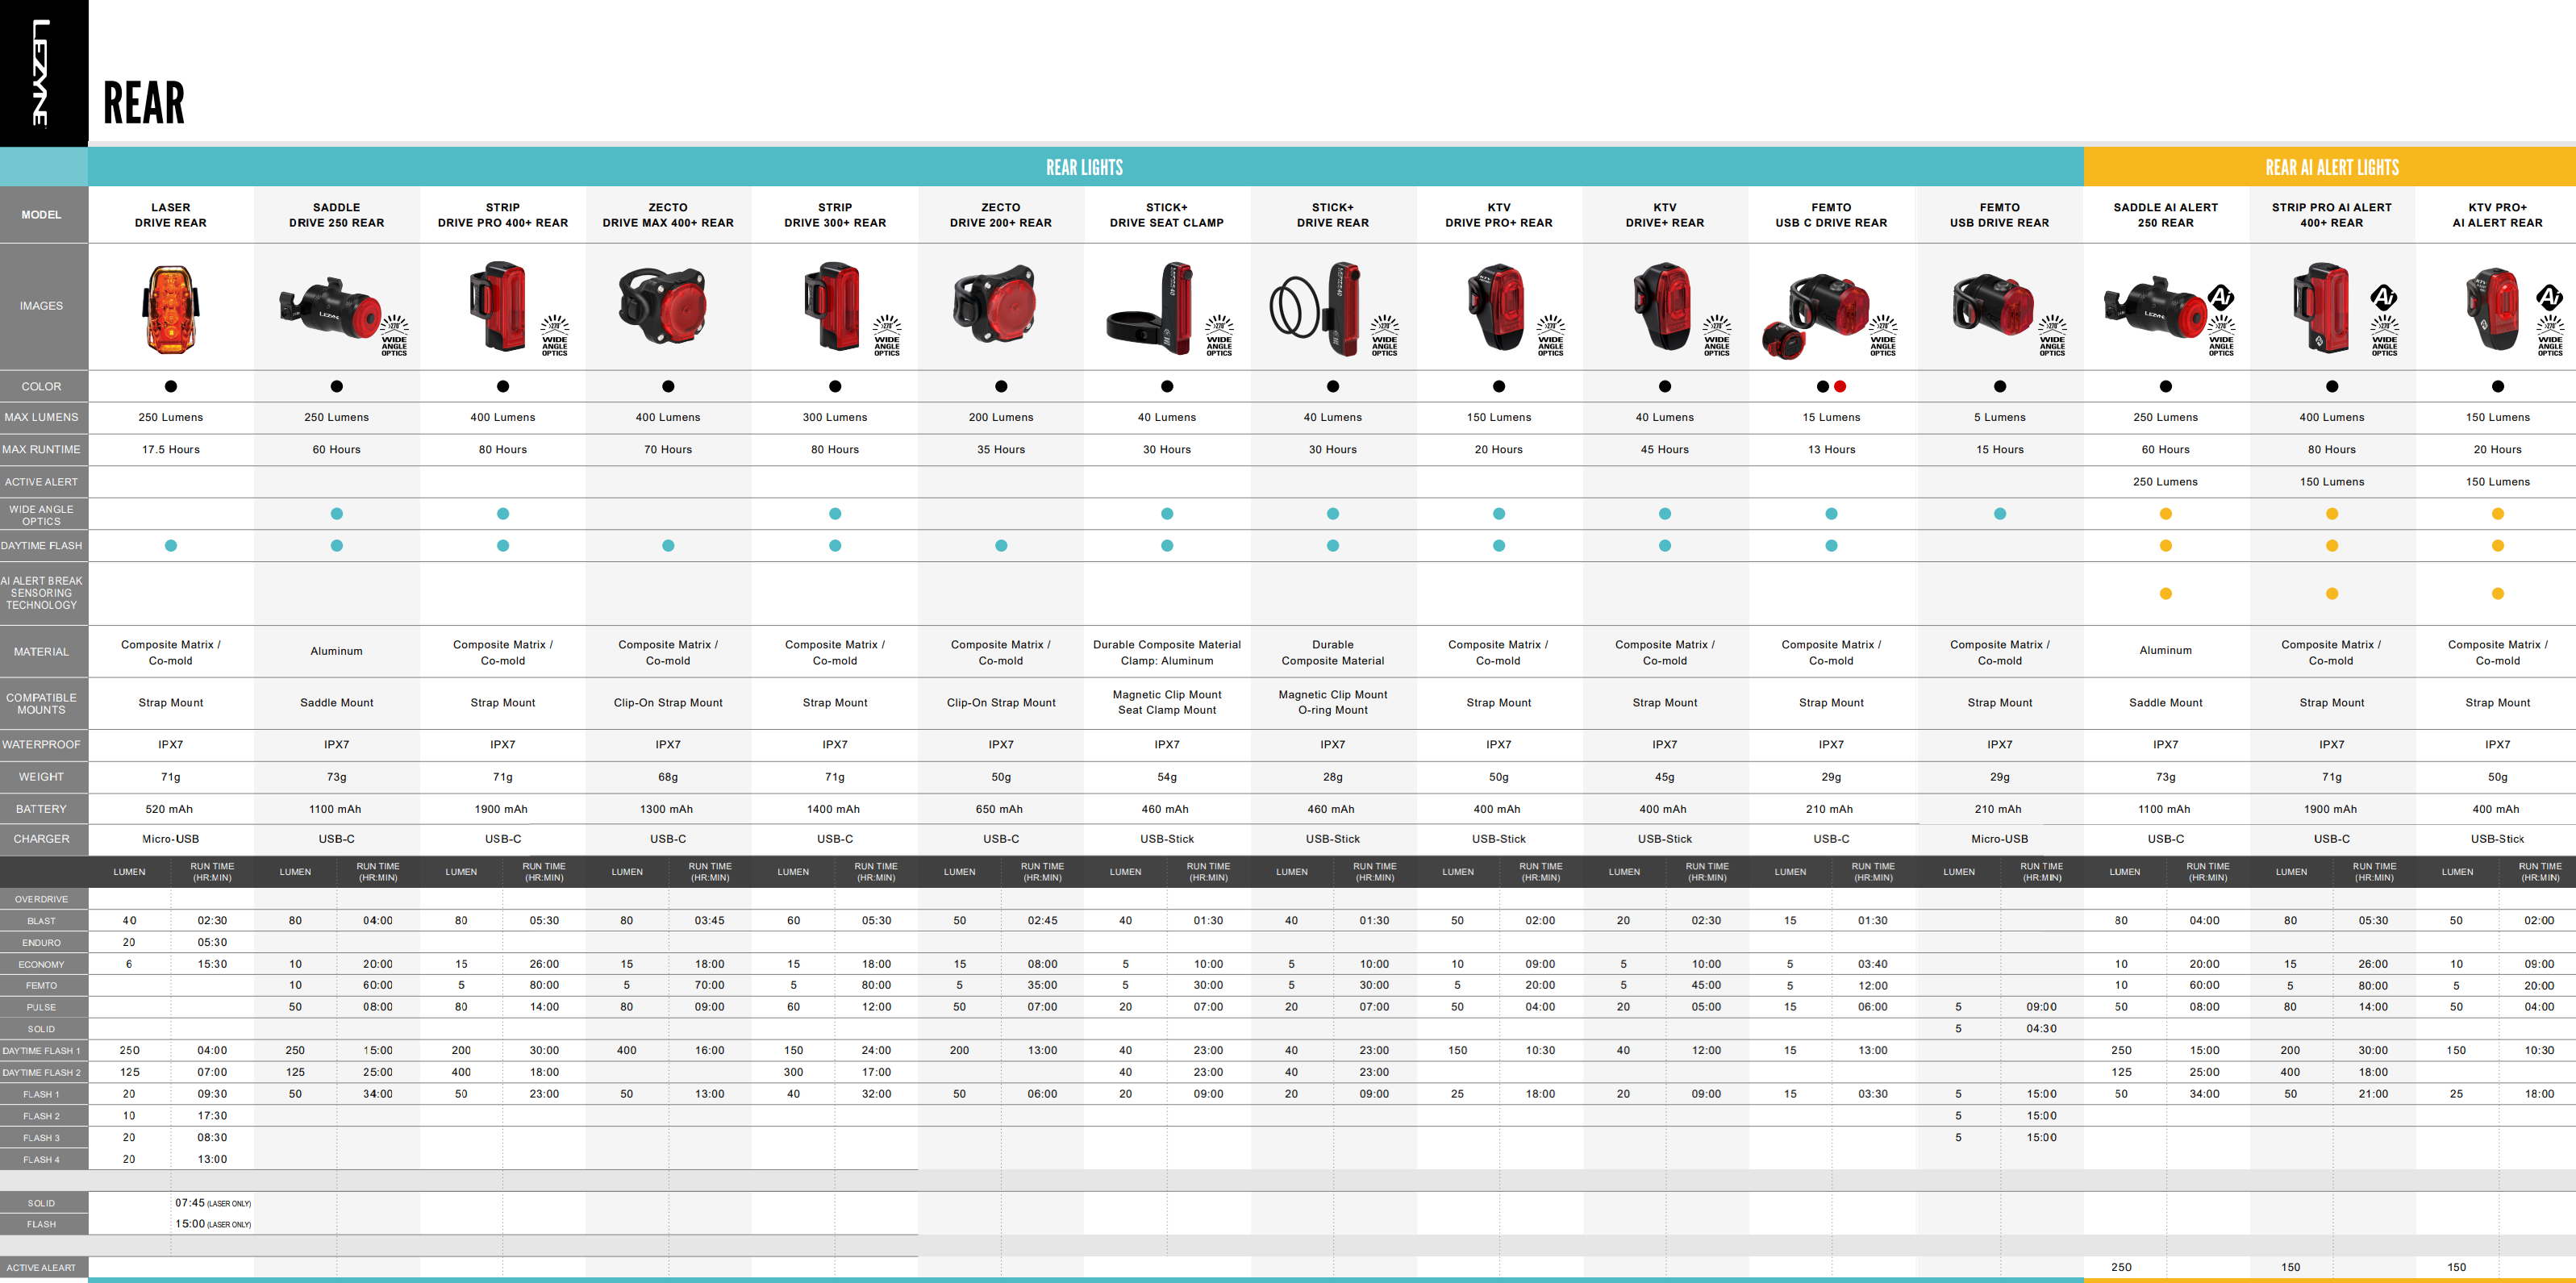Viewport: 2576px width, 1283px height.
Task: Click the 15:00 (Laser Only) flash run time
Action: tap(213, 1224)
